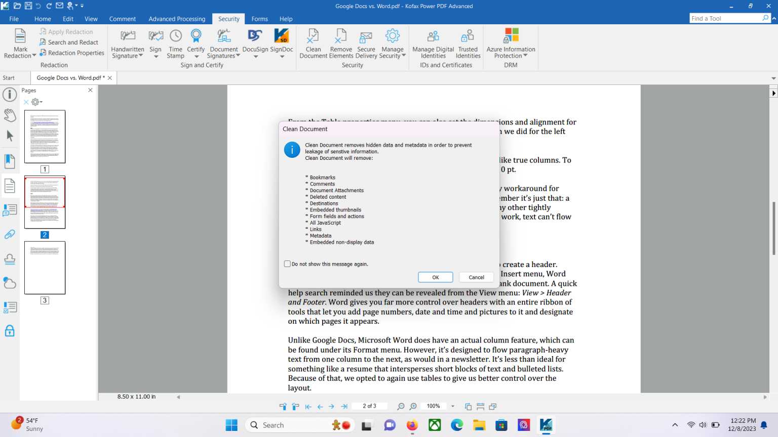Open the Bookmarks panel

(x=10, y=161)
